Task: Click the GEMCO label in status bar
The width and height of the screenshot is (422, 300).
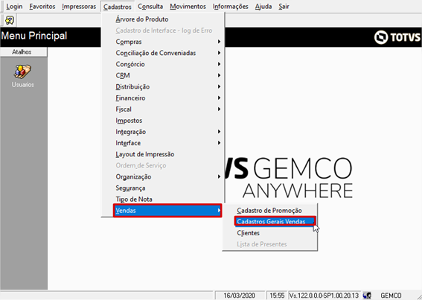Action: click(x=391, y=296)
